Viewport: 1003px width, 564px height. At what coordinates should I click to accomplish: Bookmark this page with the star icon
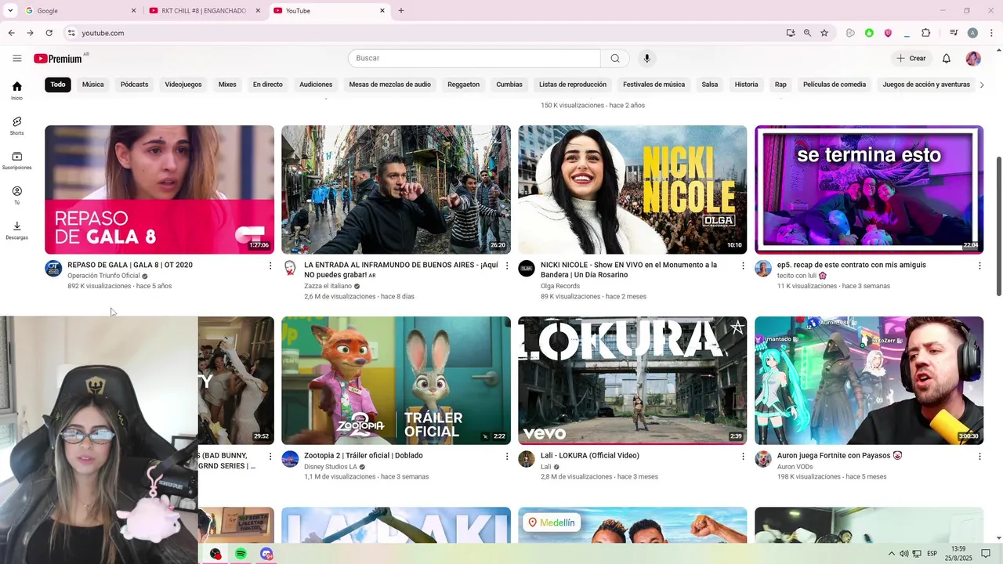(824, 33)
